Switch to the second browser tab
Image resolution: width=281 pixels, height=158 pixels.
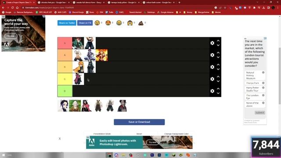coord(54,3)
